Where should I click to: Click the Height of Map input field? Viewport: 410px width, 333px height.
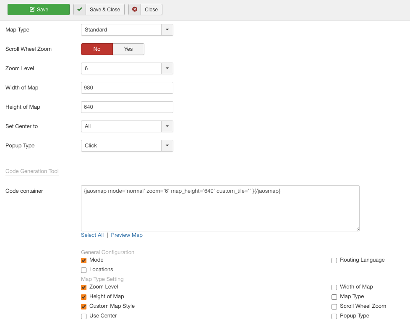[x=127, y=107]
